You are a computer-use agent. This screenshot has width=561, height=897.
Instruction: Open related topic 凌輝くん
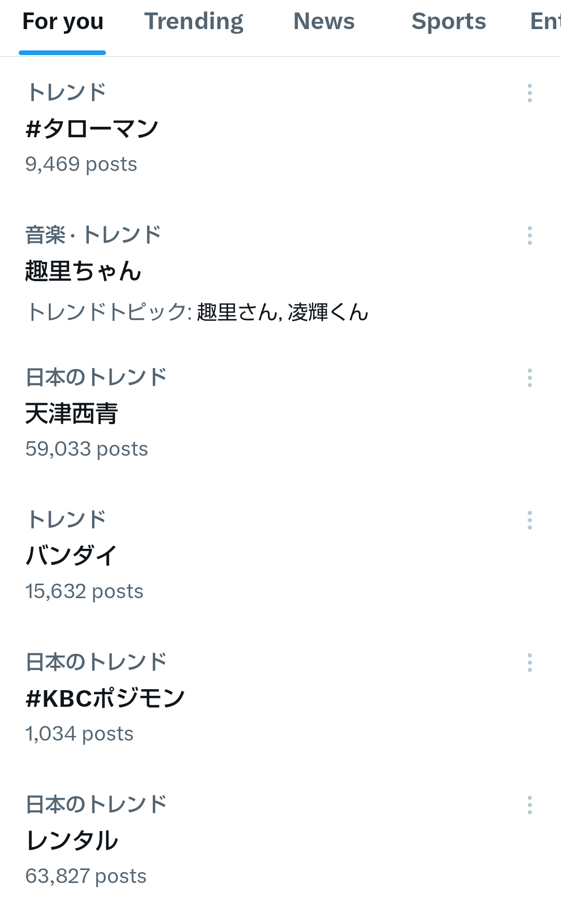pos(328,312)
